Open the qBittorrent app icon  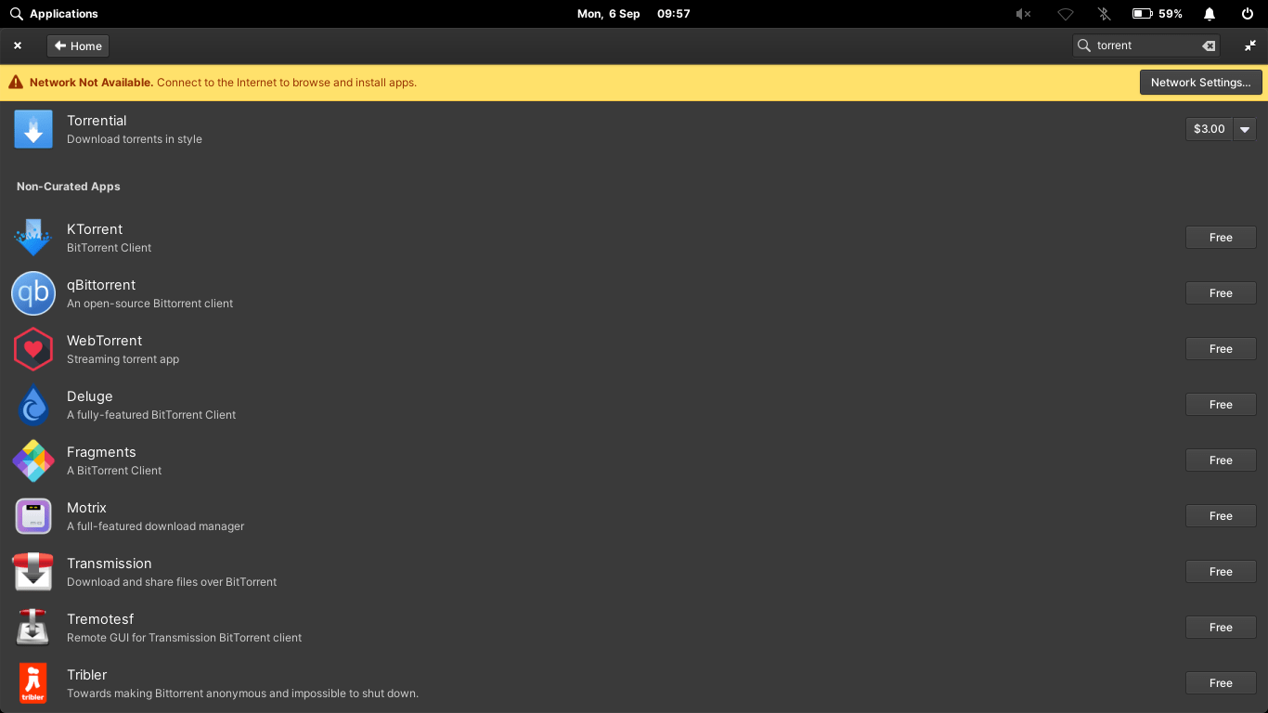(x=33, y=293)
